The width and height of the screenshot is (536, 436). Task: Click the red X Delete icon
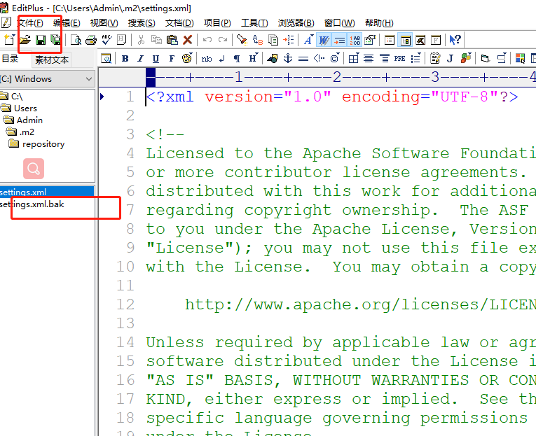coord(187,40)
